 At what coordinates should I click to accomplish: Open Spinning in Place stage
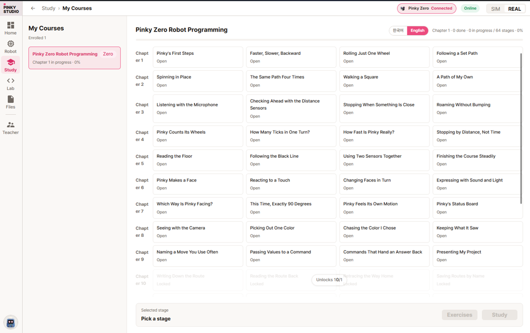tap(198, 81)
